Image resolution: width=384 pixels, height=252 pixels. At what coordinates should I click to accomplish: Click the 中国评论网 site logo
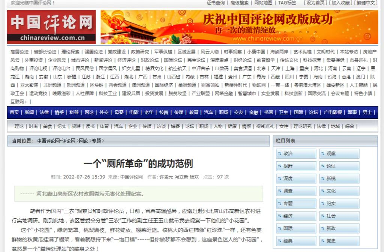[x=51, y=27]
